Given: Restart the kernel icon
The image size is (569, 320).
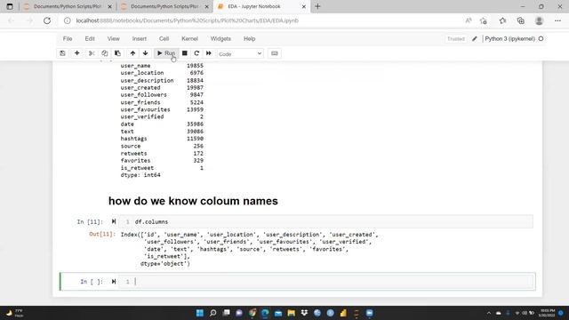Looking at the screenshot, I should (x=196, y=53).
